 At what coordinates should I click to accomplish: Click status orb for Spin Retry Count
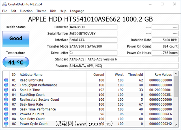click(6, 119)
